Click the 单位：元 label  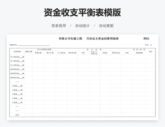click(x=148, y=45)
